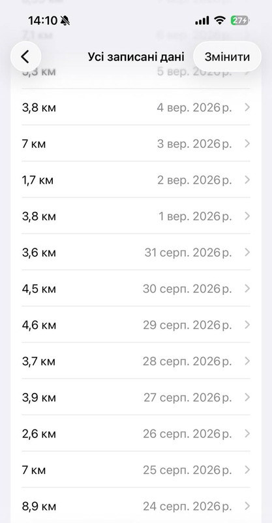Tap the cellular signal bars icon
Image resolution: width=272 pixels, height=523 pixels.
[x=202, y=21]
